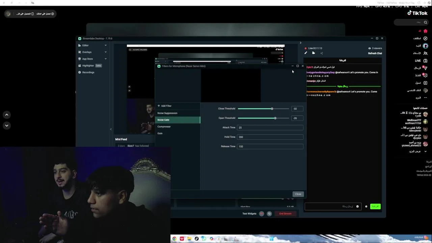The width and height of the screenshot is (432, 243).
Task: Expand show more followed accounts
Action: pos(417,152)
